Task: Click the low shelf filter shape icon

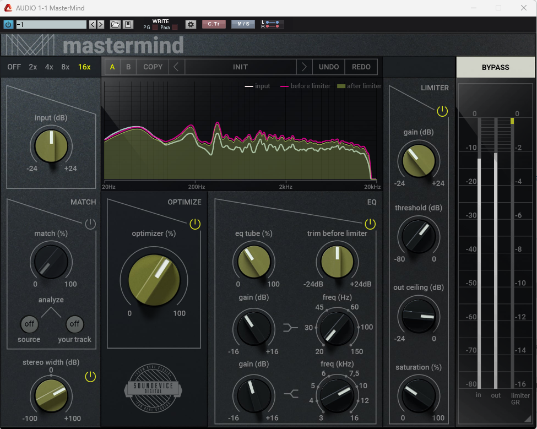Action: click(290, 328)
